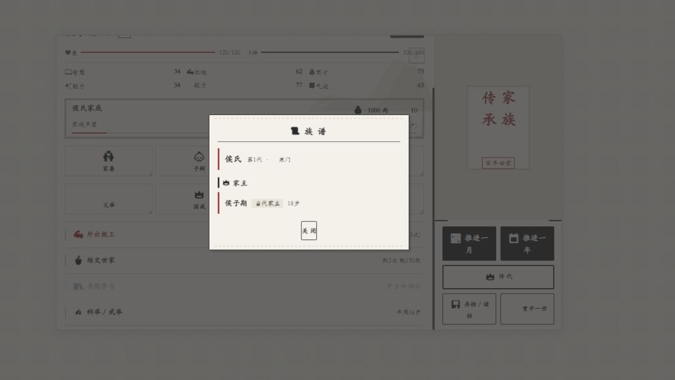
Task: Open the 义举 card
Action: [109, 199]
